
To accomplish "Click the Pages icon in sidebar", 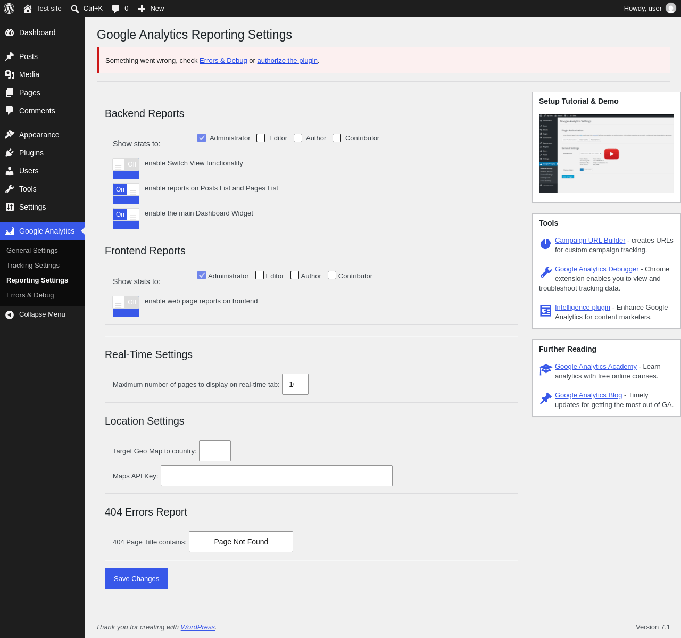I will (x=10, y=93).
